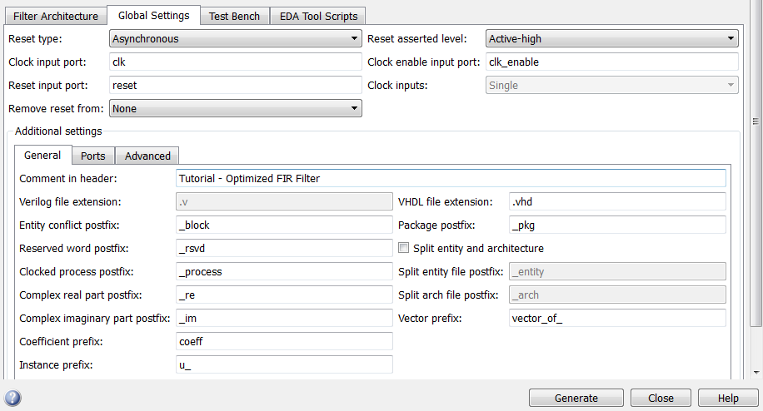This screenshot has width=763, height=411.
Task: Open the Test Bench tab
Action: tap(234, 16)
